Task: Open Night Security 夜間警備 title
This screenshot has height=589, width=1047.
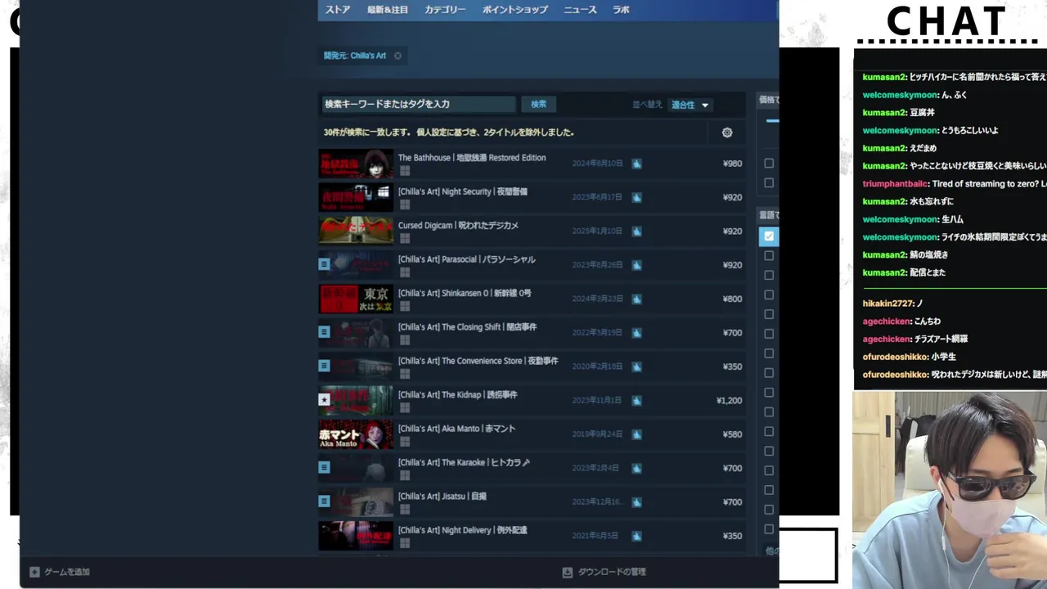Action: pyautogui.click(x=463, y=191)
